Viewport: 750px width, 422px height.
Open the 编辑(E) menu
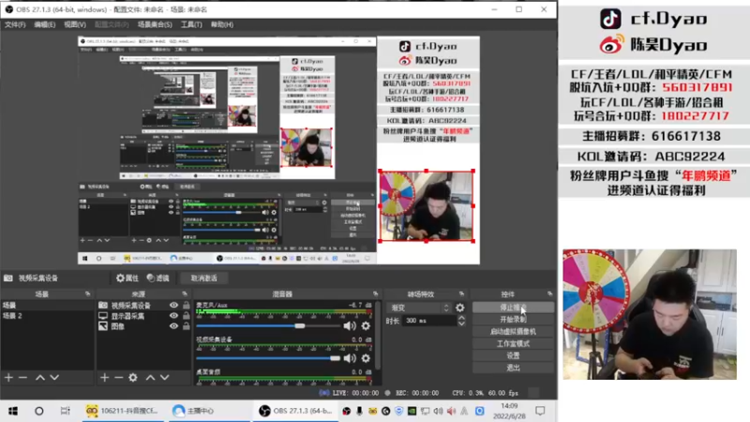(x=44, y=24)
